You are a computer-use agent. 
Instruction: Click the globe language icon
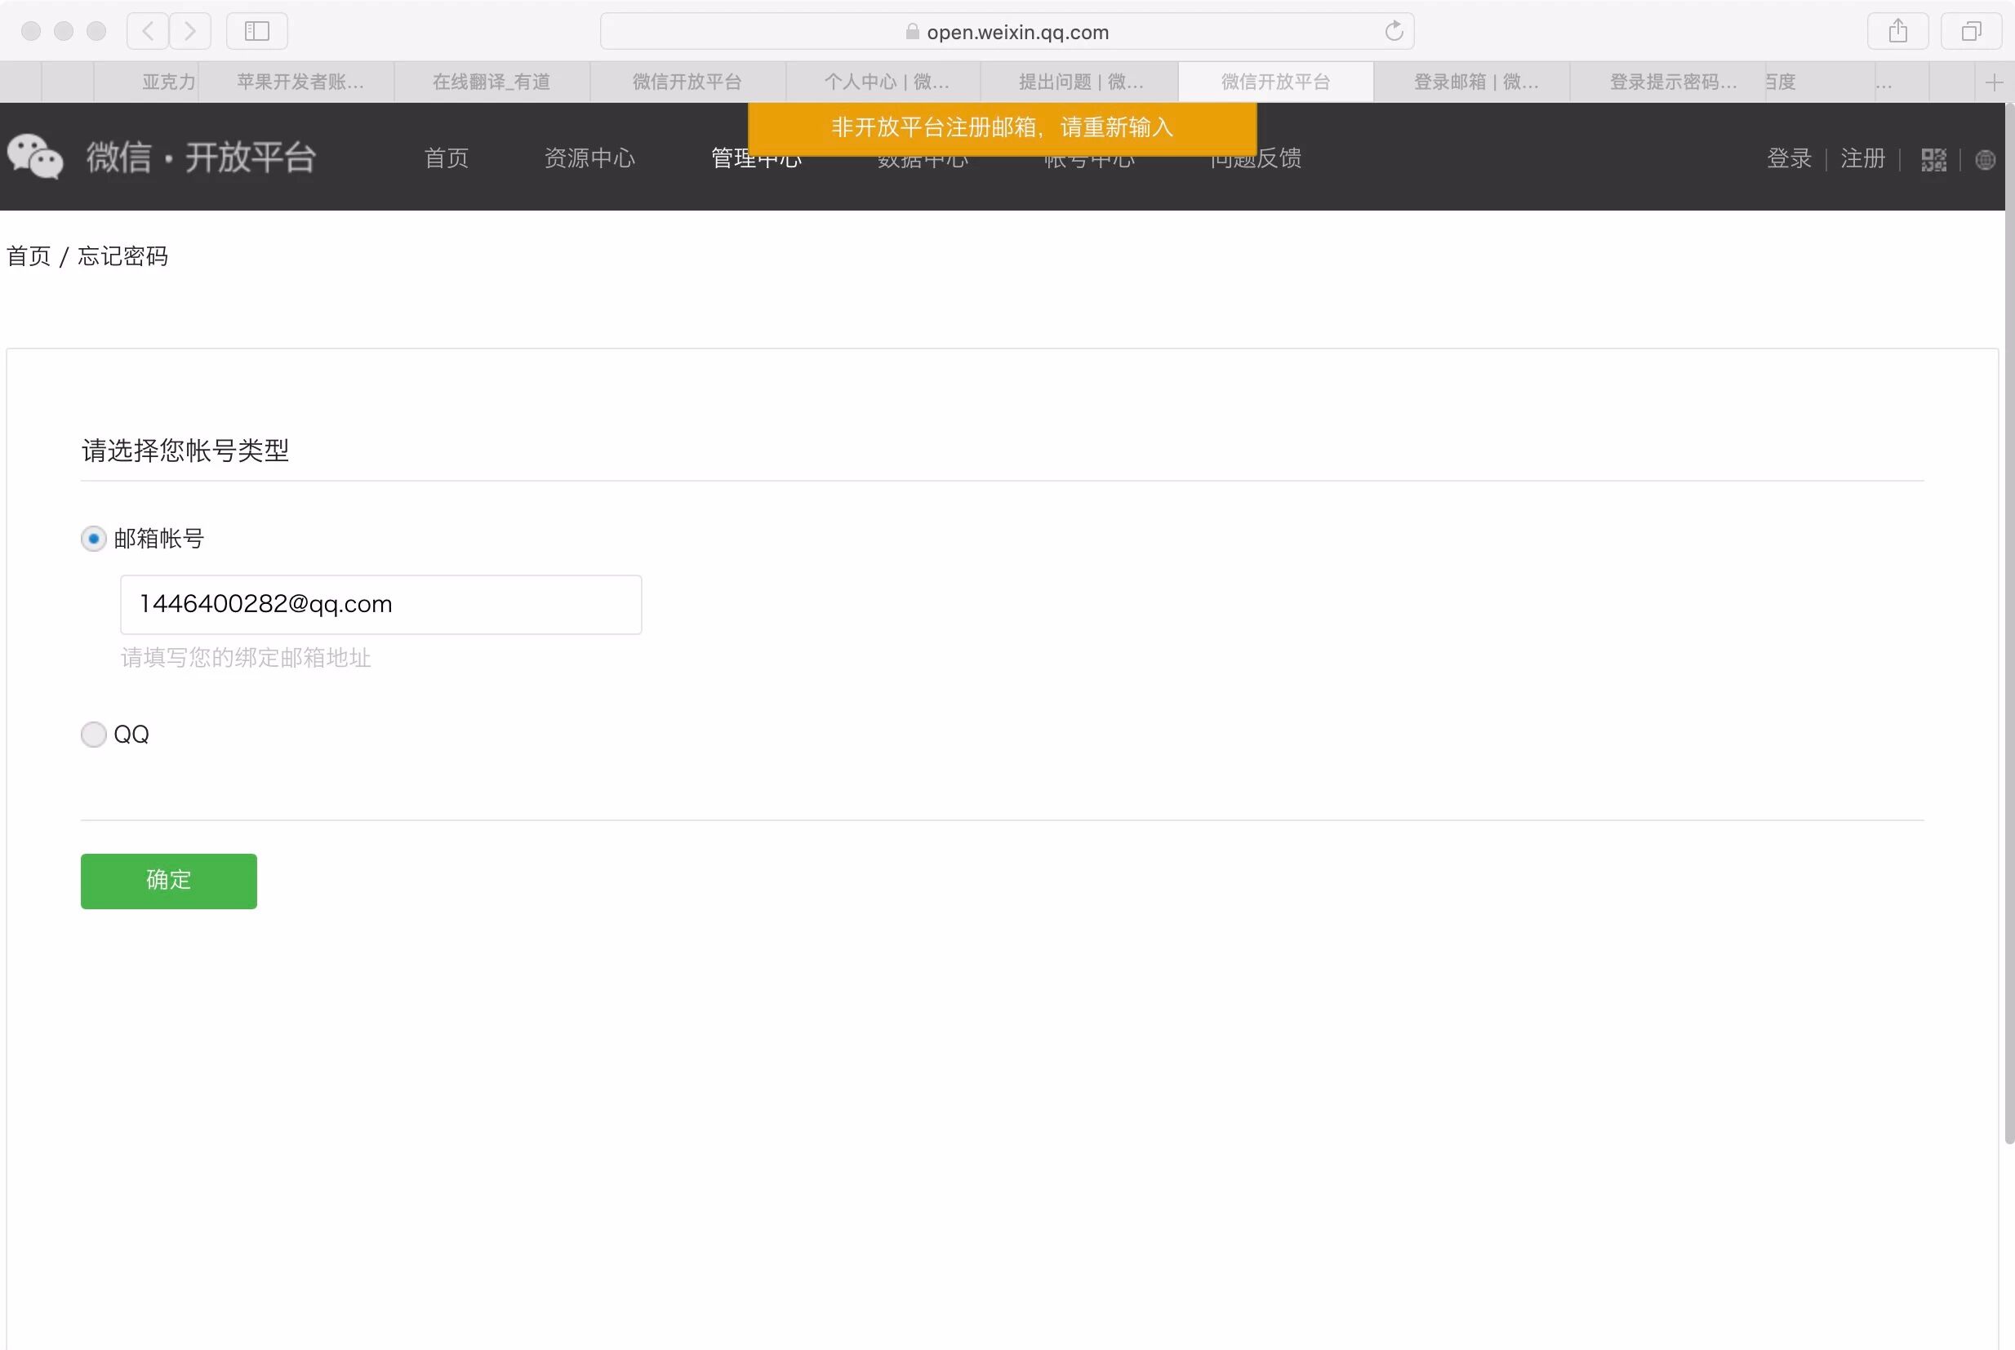(x=1985, y=160)
